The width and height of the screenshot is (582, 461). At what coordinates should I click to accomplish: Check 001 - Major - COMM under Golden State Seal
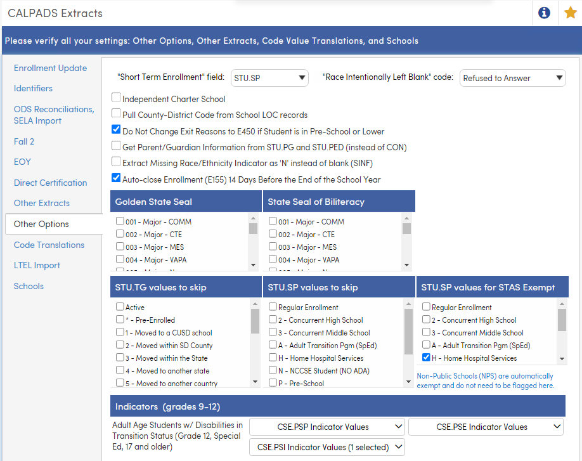pos(119,221)
